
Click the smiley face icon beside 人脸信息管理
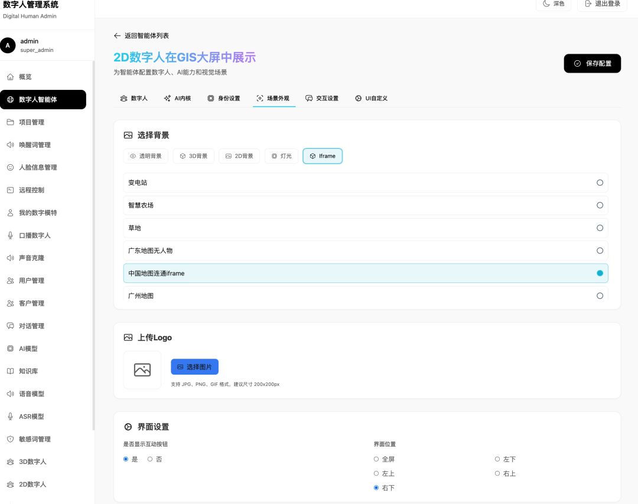[x=11, y=167]
